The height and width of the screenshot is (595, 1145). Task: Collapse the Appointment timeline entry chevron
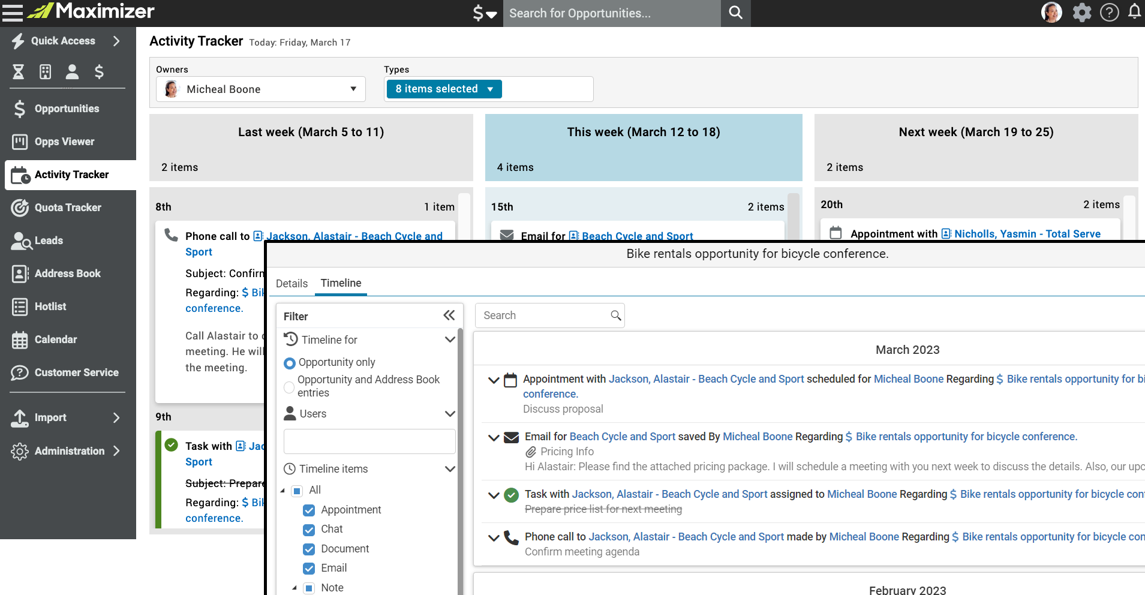pos(494,380)
